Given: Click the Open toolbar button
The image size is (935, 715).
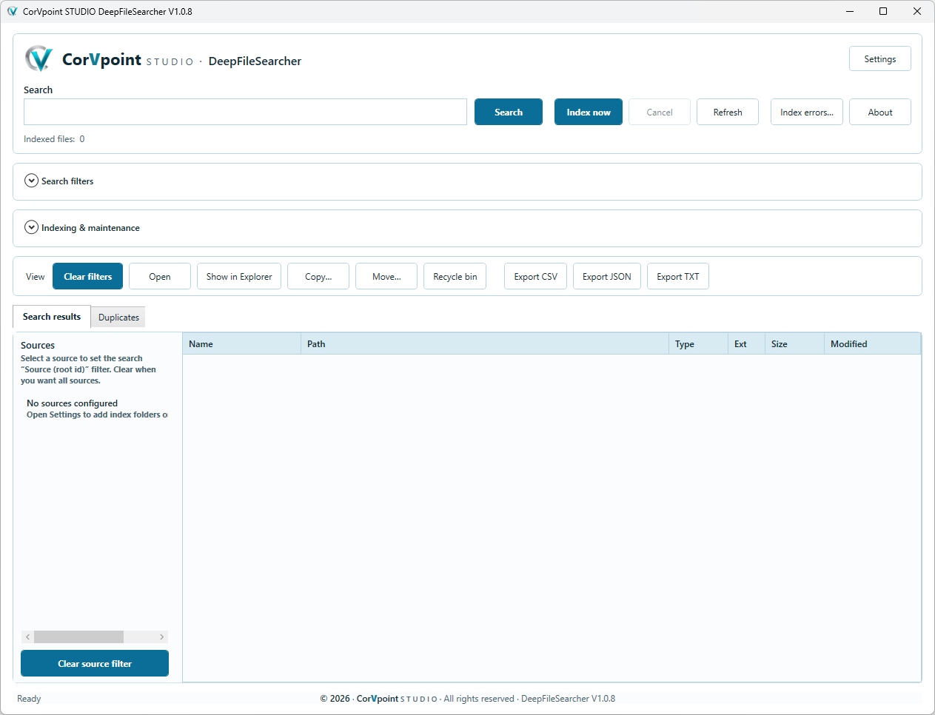Looking at the screenshot, I should point(160,276).
